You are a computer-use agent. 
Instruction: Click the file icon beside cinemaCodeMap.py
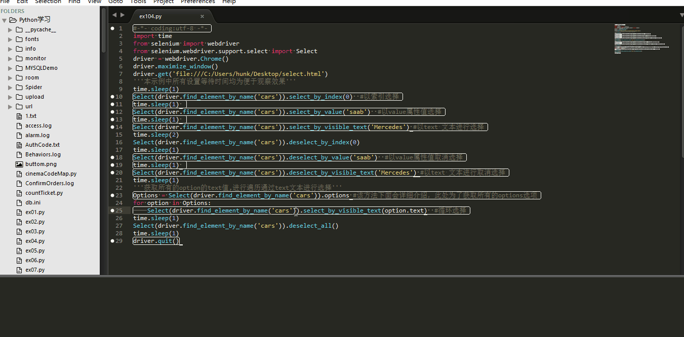19,174
